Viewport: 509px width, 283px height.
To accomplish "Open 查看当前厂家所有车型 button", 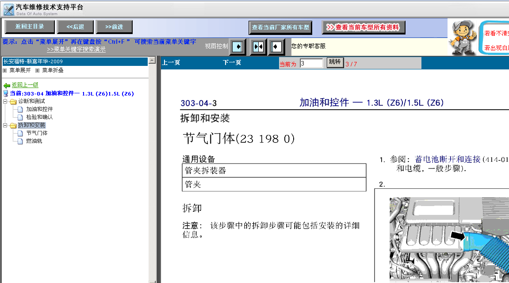I will click(x=280, y=27).
